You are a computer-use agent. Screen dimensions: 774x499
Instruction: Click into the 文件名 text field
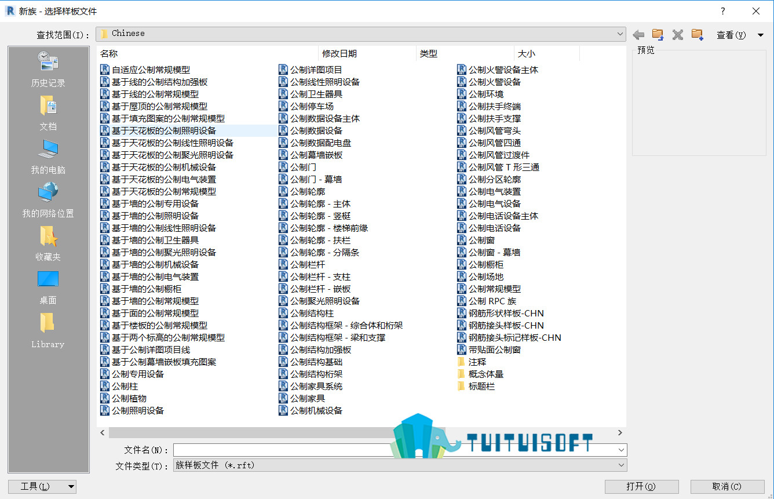click(x=395, y=450)
